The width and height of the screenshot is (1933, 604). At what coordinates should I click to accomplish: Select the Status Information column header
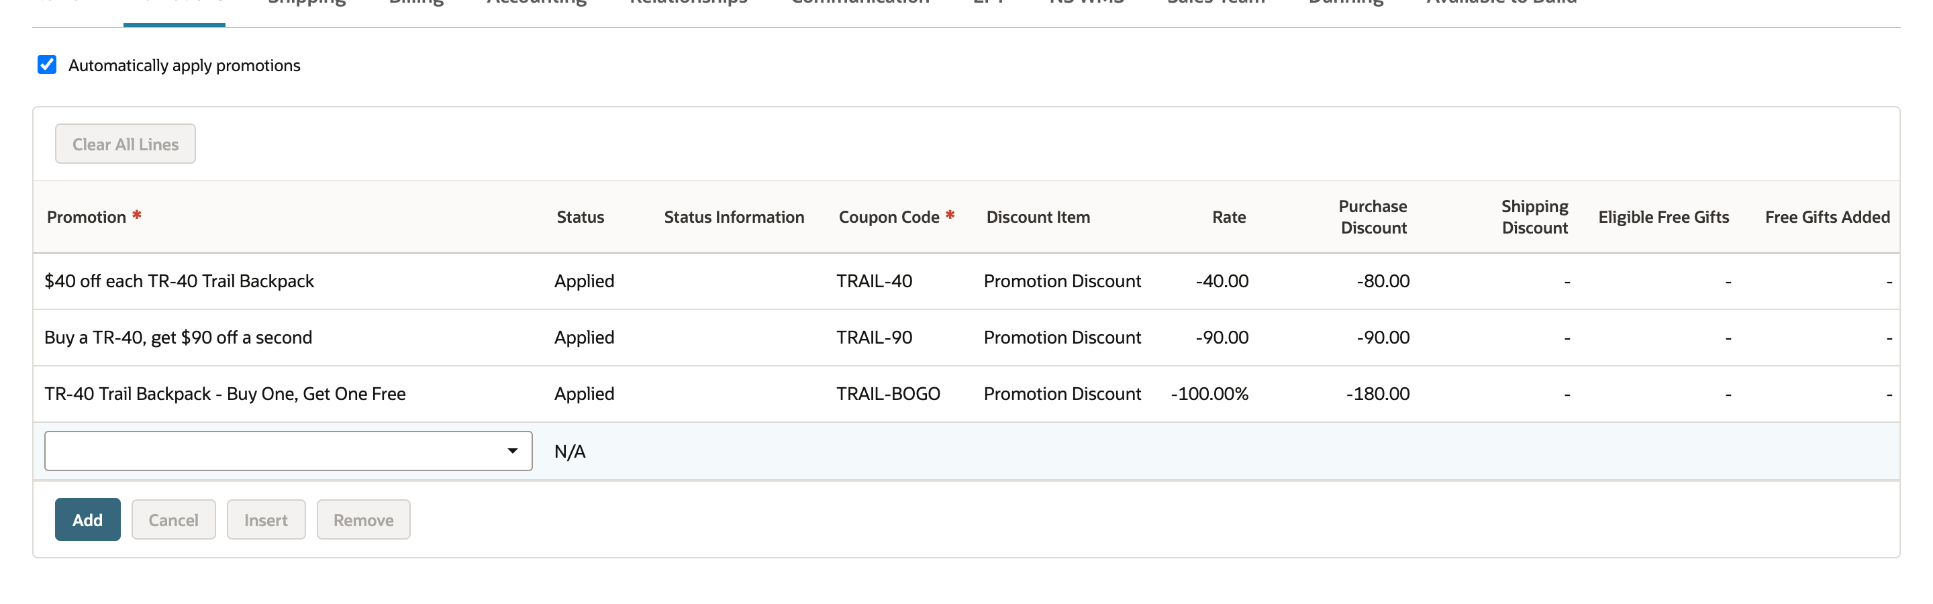coord(734,217)
